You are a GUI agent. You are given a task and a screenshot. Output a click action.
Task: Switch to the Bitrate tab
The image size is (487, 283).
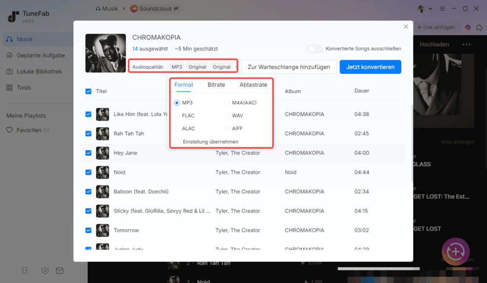pyautogui.click(x=216, y=84)
